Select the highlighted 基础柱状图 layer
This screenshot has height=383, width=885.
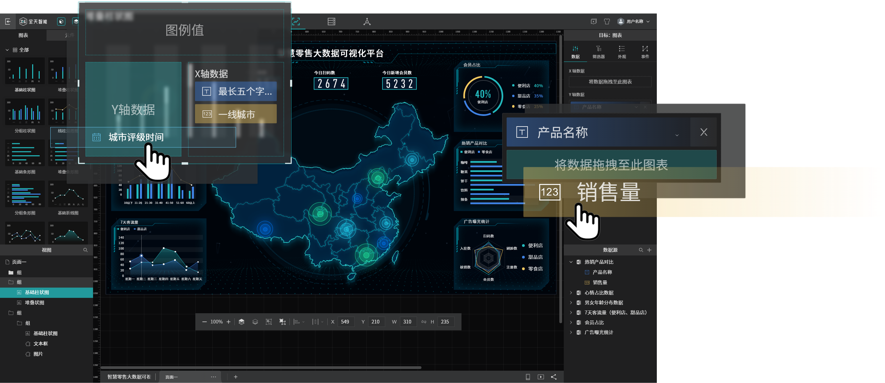[47, 292]
